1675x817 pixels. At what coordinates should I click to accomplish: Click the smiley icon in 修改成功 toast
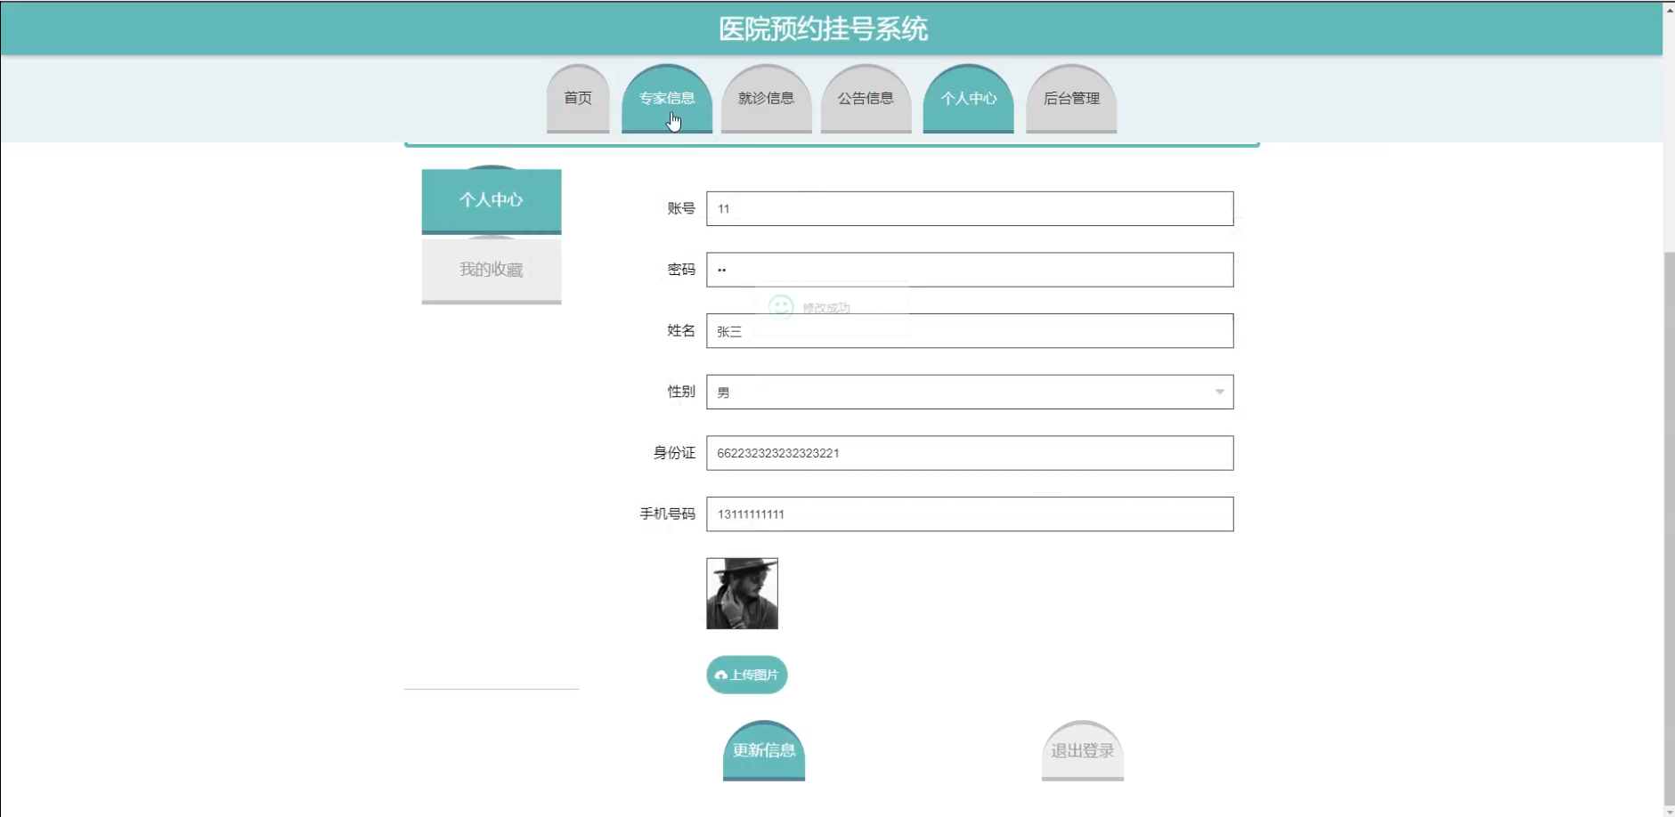[782, 306]
